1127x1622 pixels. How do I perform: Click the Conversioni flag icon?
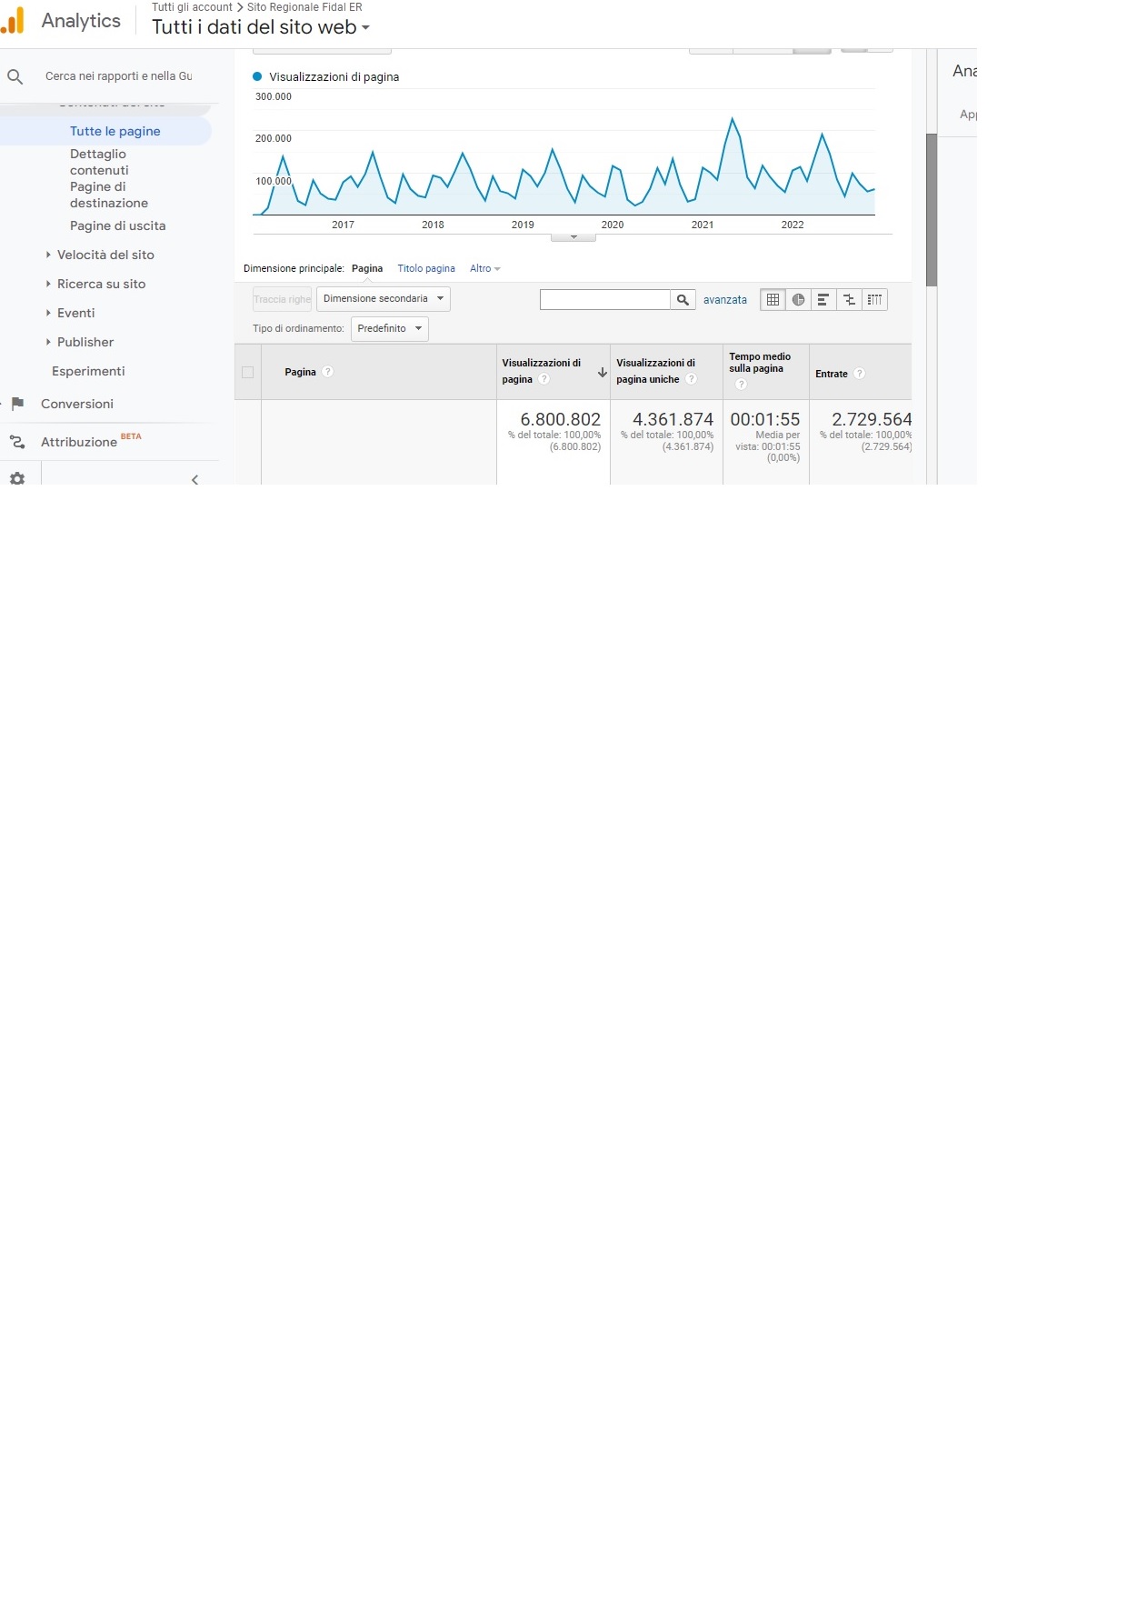(17, 404)
